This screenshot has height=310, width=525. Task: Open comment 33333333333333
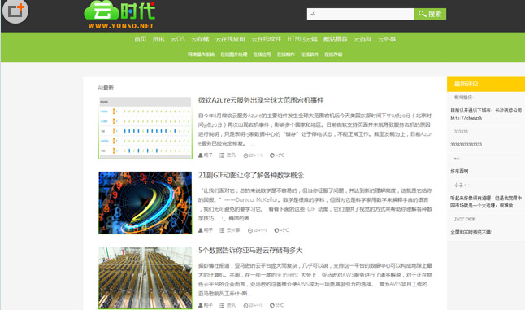(x=466, y=145)
